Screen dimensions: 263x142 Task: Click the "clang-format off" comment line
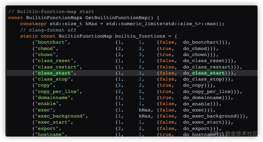point(48,30)
